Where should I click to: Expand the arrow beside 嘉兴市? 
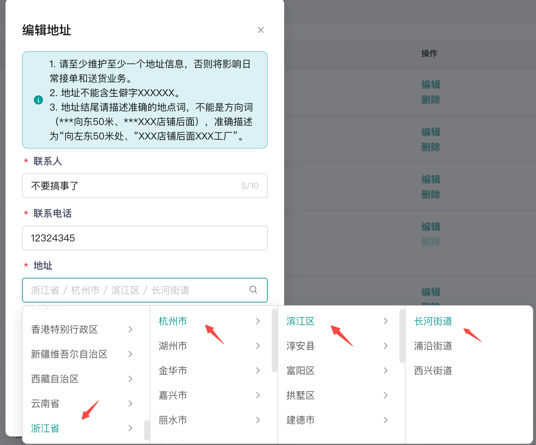click(x=258, y=395)
